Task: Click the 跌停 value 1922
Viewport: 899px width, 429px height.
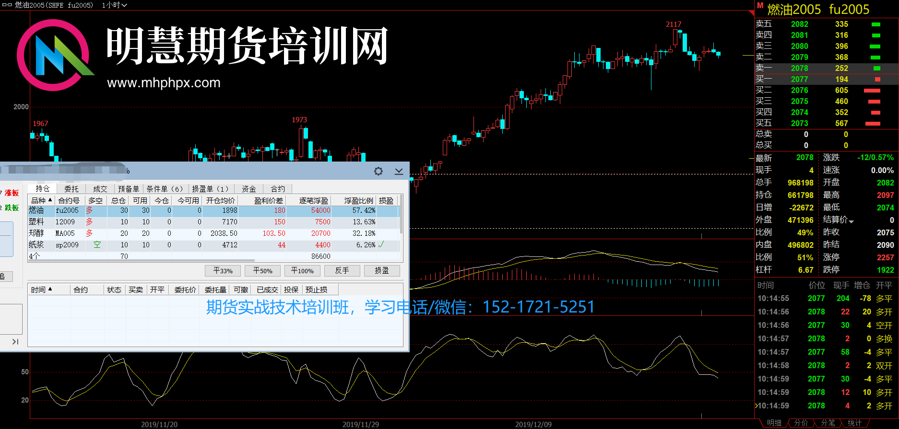Action: (x=886, y=269)
